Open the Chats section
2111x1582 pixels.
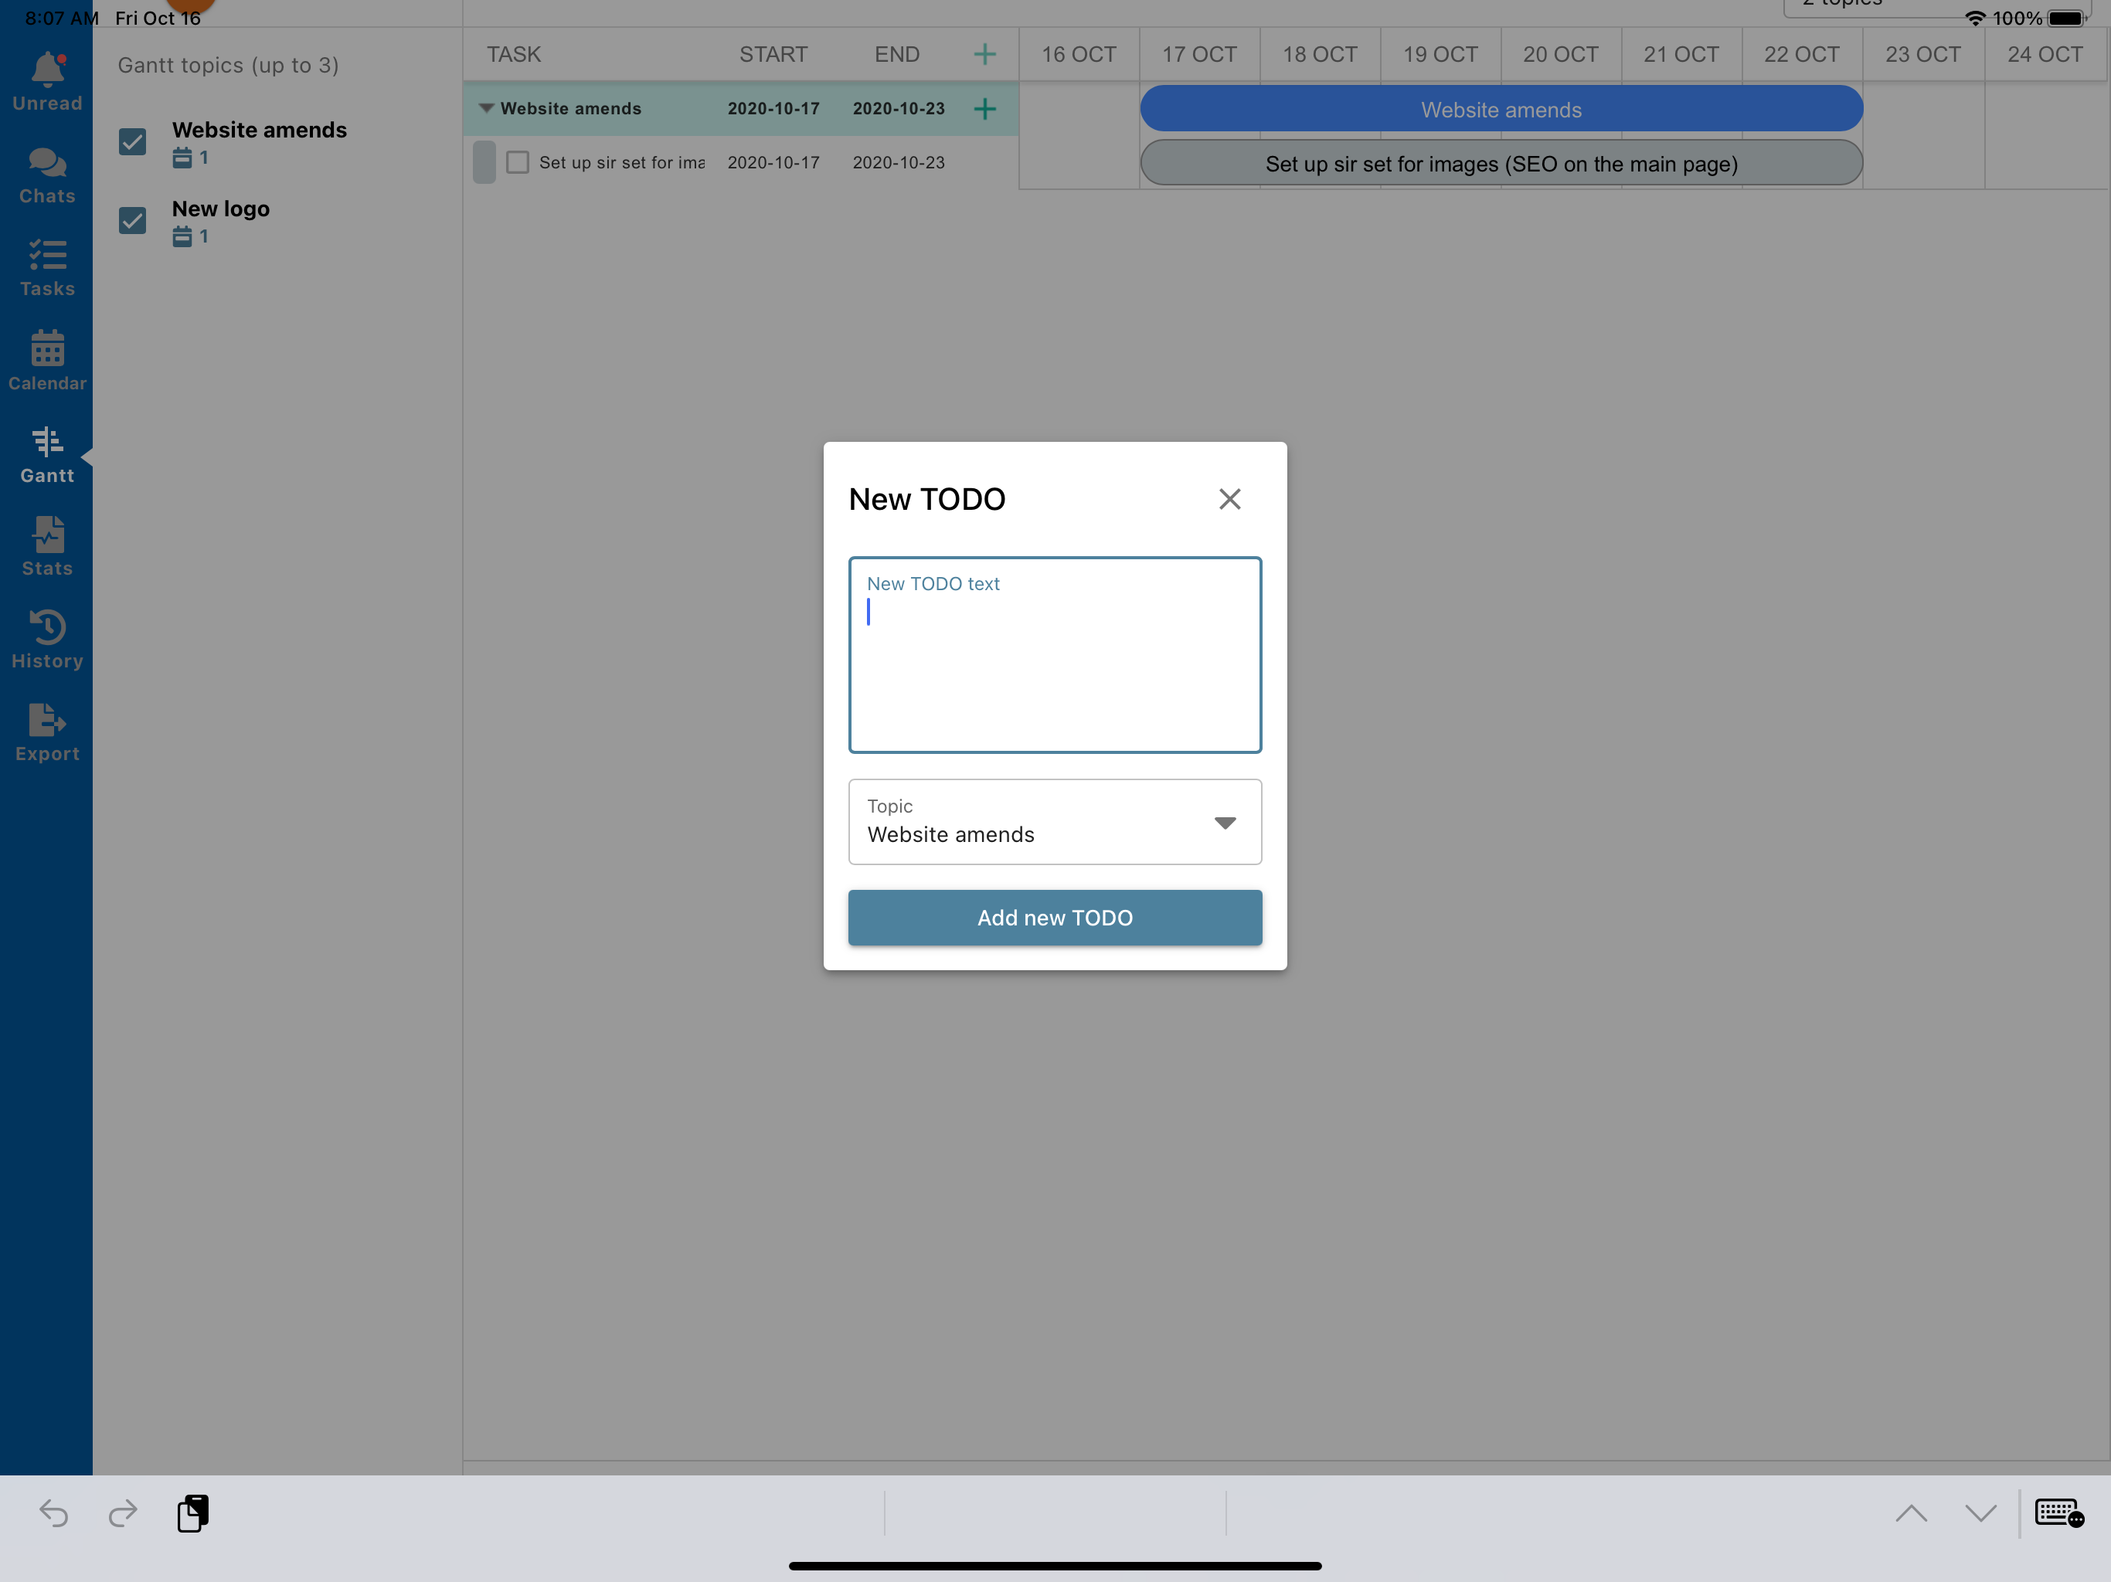coord(47,175)
